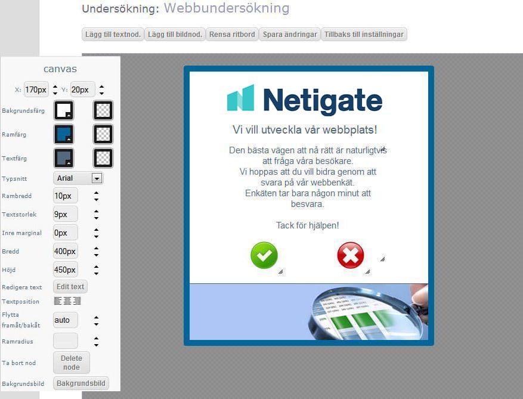Click the red X image
Screen dimensions: 523x399
click(351, 255)
